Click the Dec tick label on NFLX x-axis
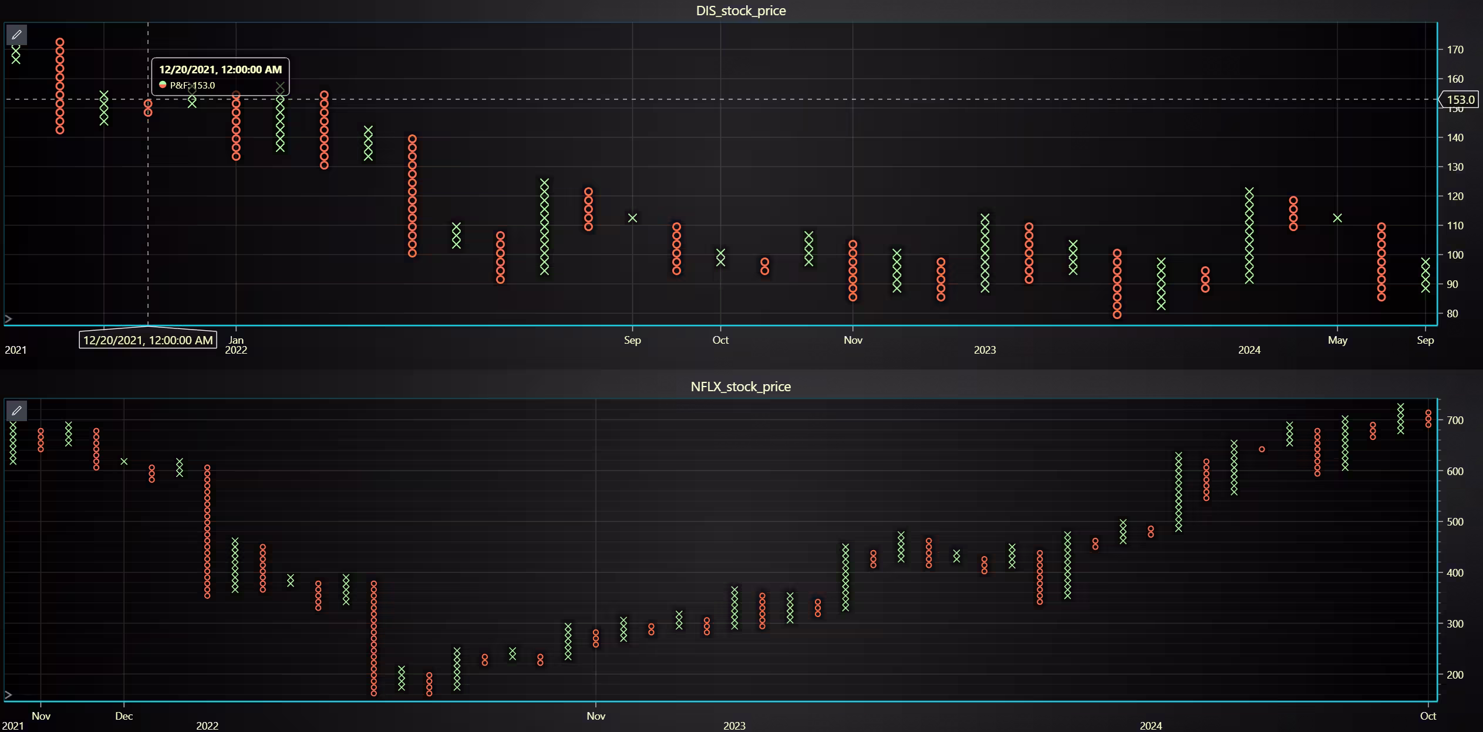This screenshot has width=1483, height=732. 124,716
